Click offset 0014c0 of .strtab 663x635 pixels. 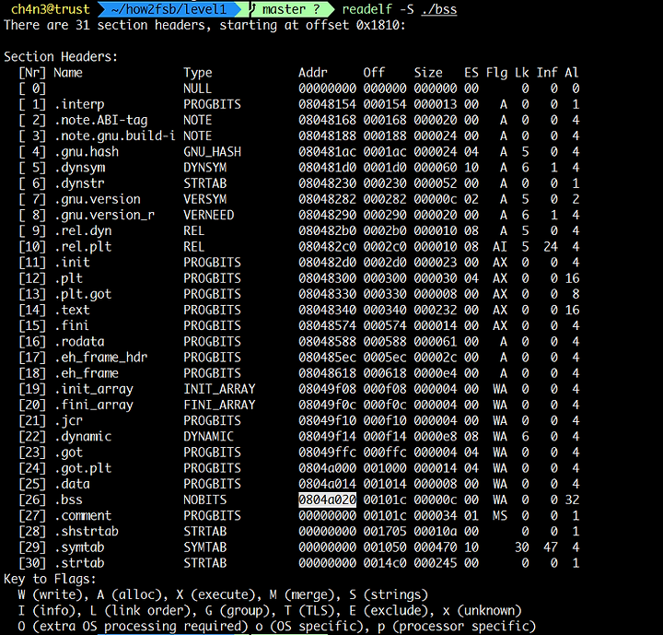pyautogui.click(x=385, y=563)
